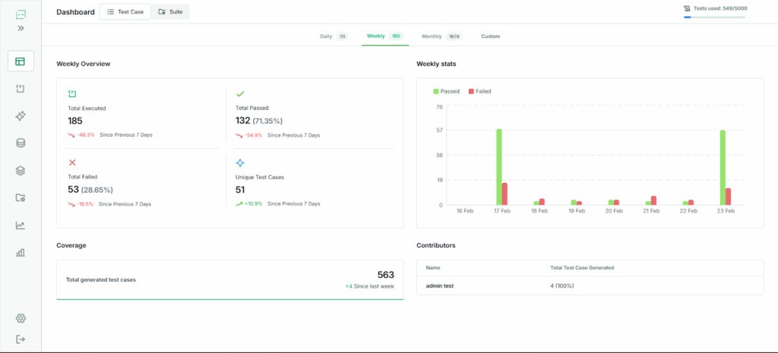Click the Total Passed checkmark icon

[239, 93]
